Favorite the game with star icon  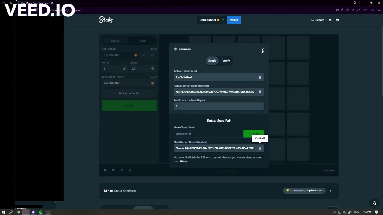130,170
